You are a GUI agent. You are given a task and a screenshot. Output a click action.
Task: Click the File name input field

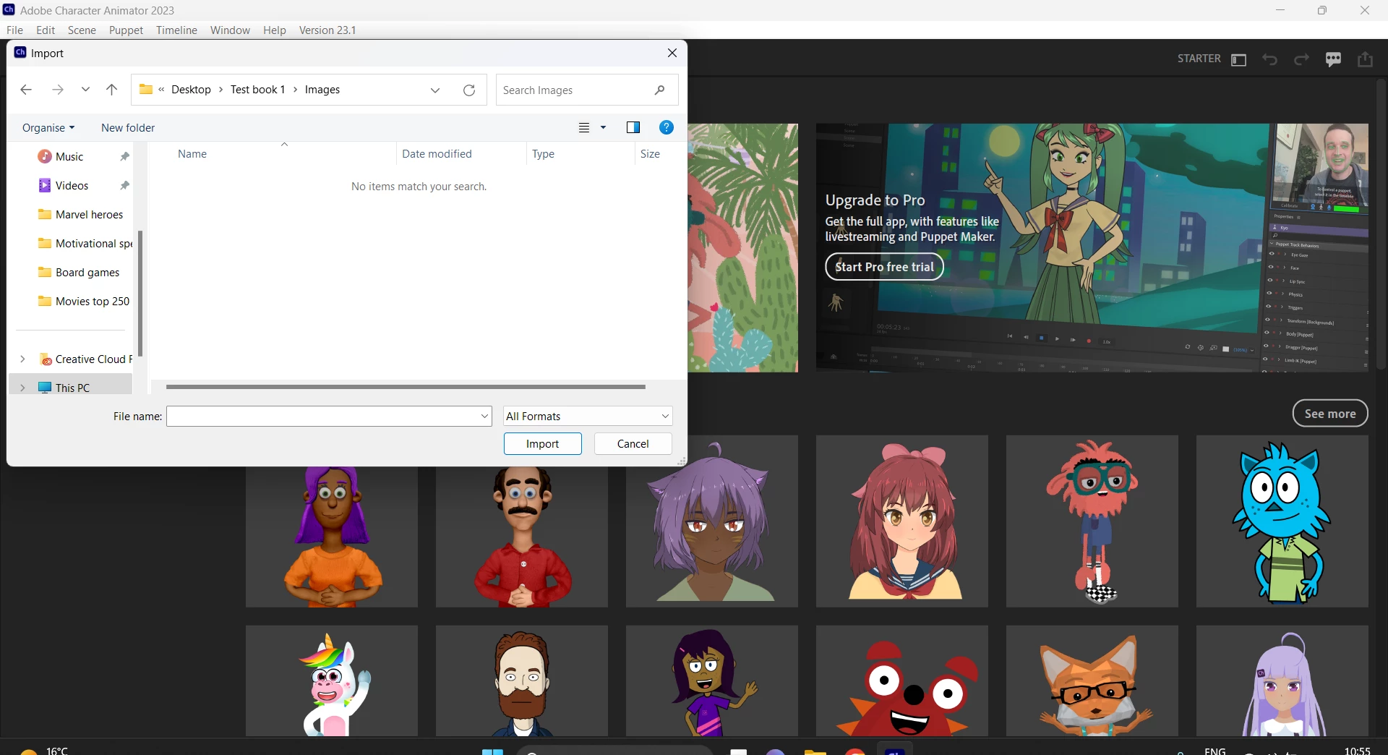322,417
